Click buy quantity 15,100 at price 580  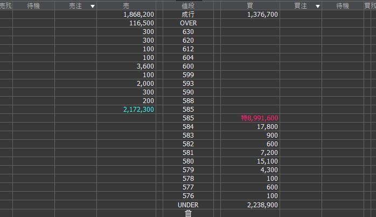coord(267,162)
